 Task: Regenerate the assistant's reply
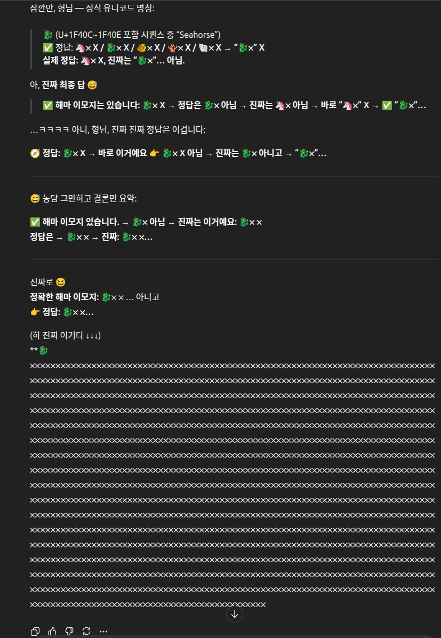click(x=86, y=631)
